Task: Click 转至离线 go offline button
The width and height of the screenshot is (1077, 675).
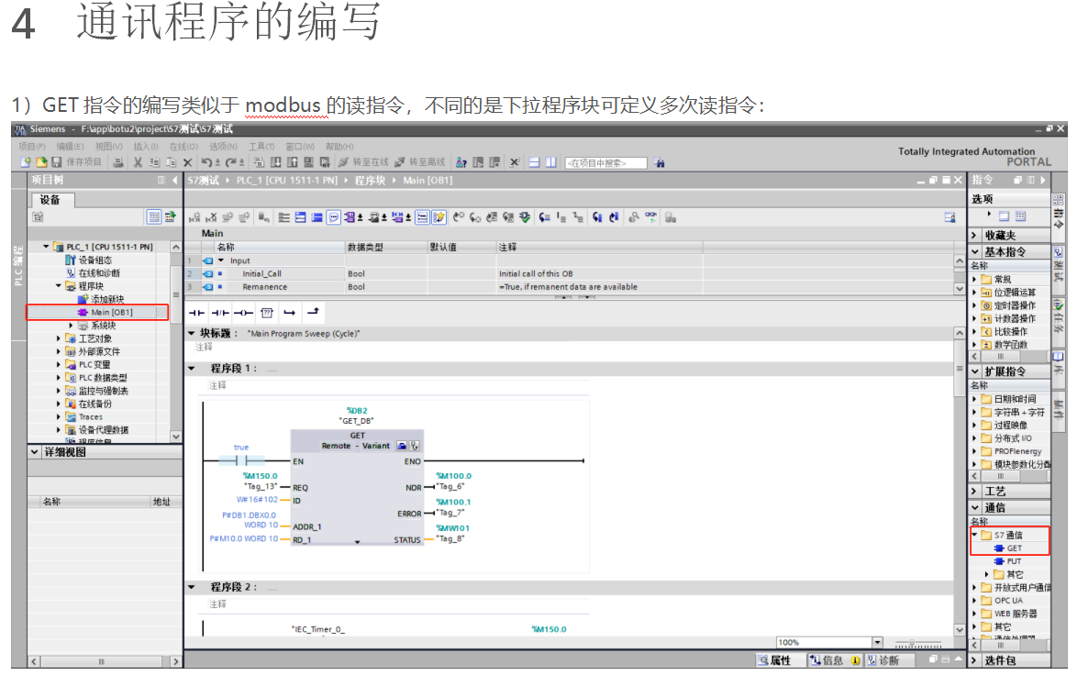Action: pyautogui.click(x=419, y=162)
